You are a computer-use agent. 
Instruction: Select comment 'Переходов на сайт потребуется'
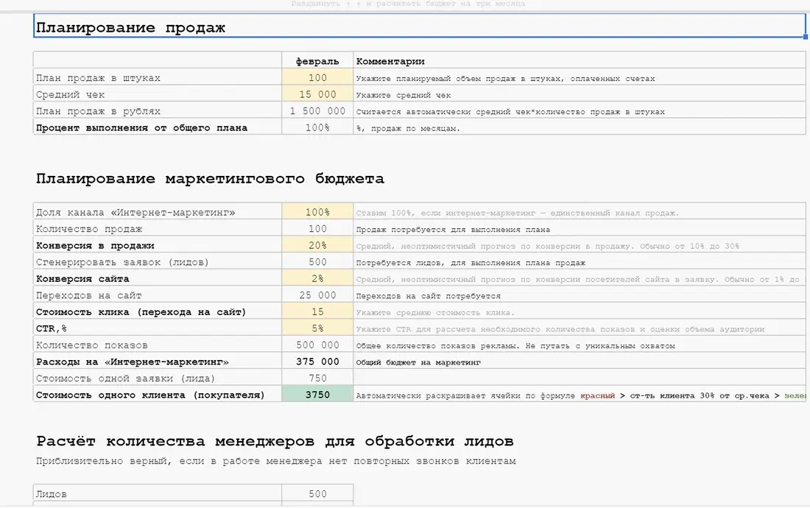[429, 296]
